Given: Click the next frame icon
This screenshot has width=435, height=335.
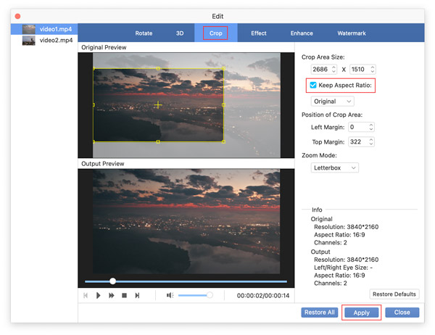Looking at the screenshot, I should [137, 295].
